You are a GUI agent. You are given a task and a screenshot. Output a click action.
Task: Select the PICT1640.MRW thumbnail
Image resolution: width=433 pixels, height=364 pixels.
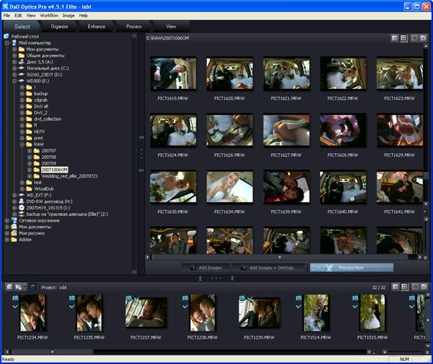(343, 187)
